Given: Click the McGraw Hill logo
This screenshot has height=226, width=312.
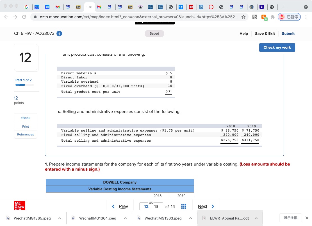Looking at the screenshot, I should (19, 205).
